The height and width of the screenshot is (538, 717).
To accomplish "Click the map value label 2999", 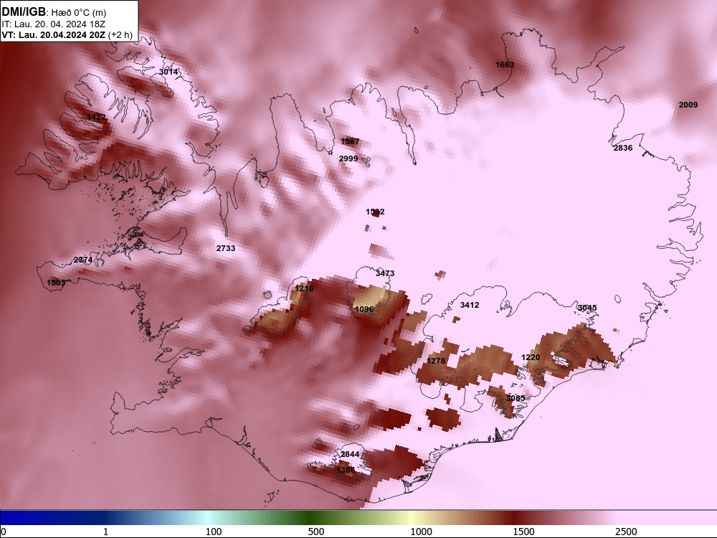I will click(348, 159).
